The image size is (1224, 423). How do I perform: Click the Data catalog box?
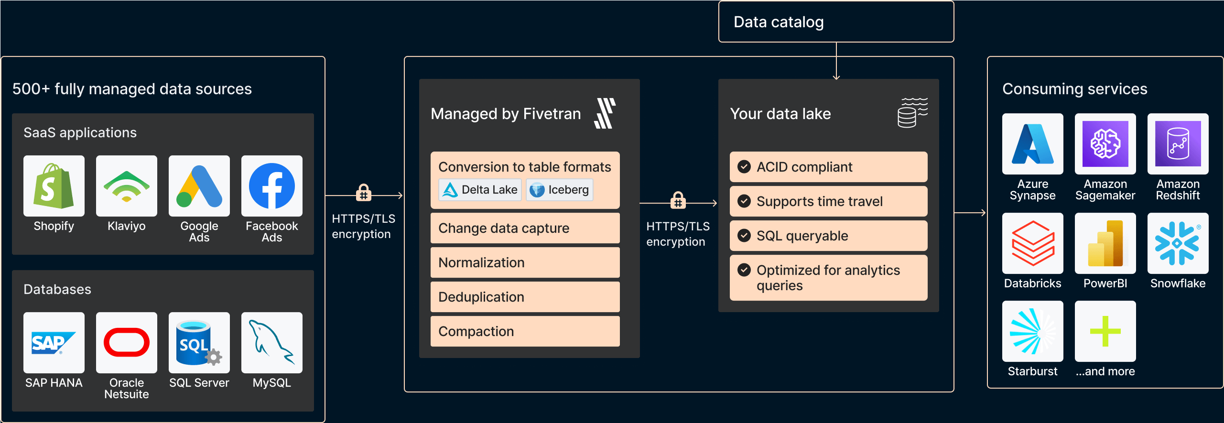(x=836, y=22)
